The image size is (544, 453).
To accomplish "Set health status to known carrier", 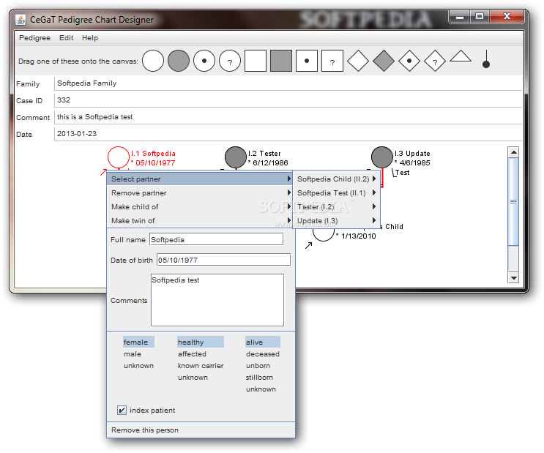I will click(x=200, y=366).
